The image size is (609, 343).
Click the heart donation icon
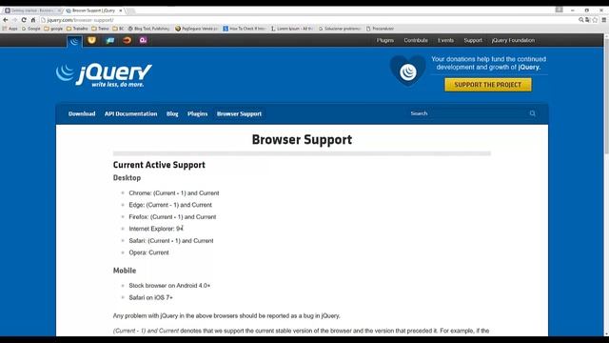(408, 71)
